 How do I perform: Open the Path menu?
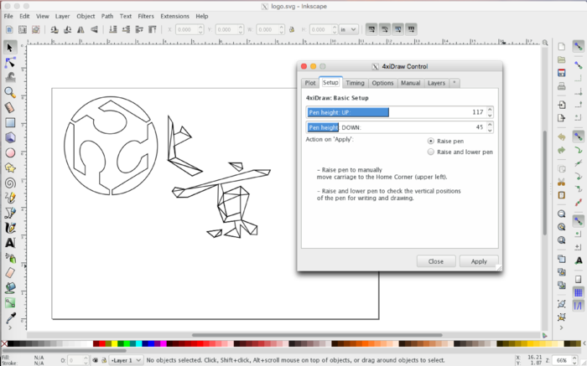click(x=107, y=16)
